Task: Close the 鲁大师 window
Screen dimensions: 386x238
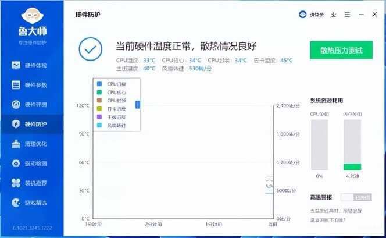Action: (x=374, y=15)
